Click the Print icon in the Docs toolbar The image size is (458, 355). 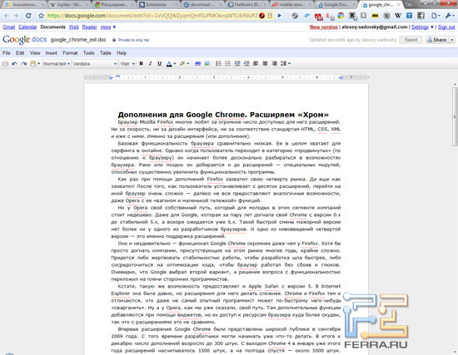[x=5, y=63]
